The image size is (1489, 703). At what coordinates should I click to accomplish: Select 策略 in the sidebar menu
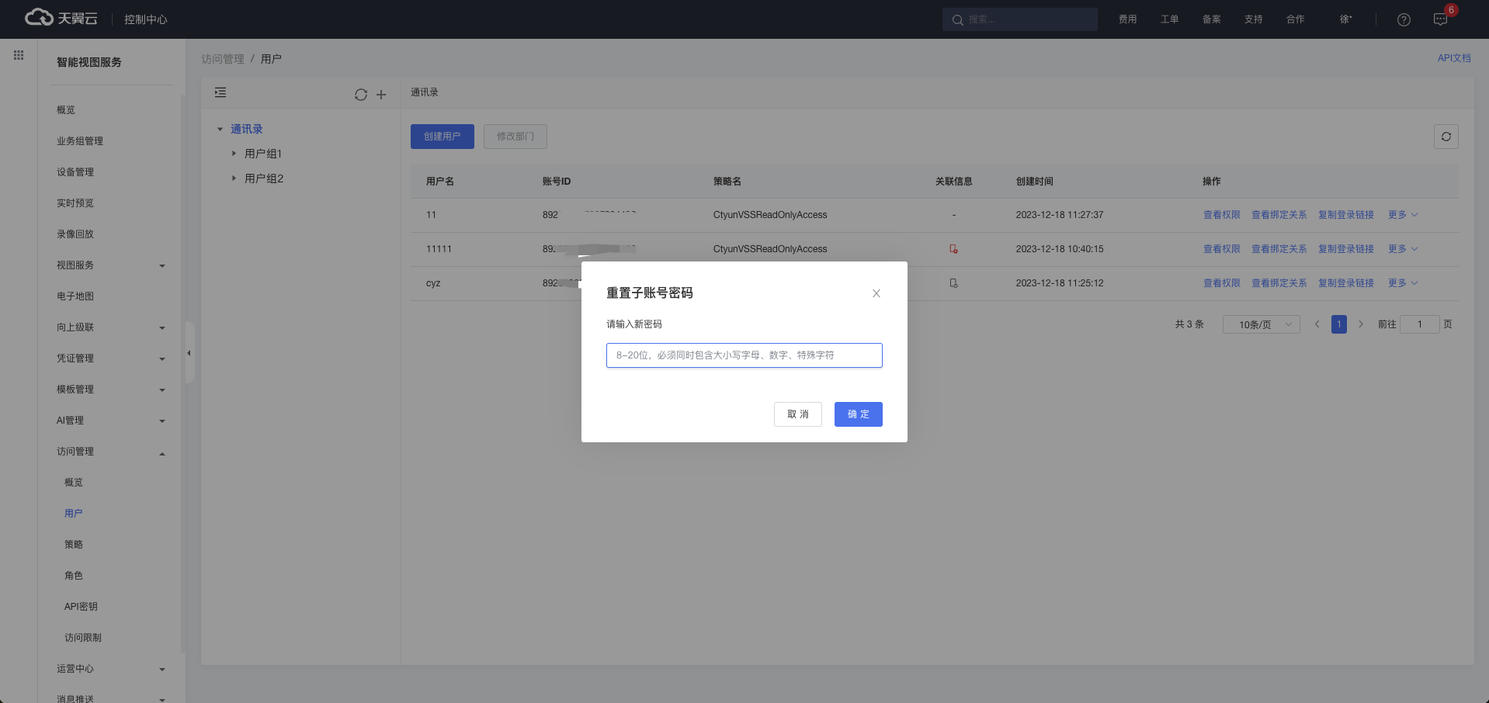coord(74,545)
